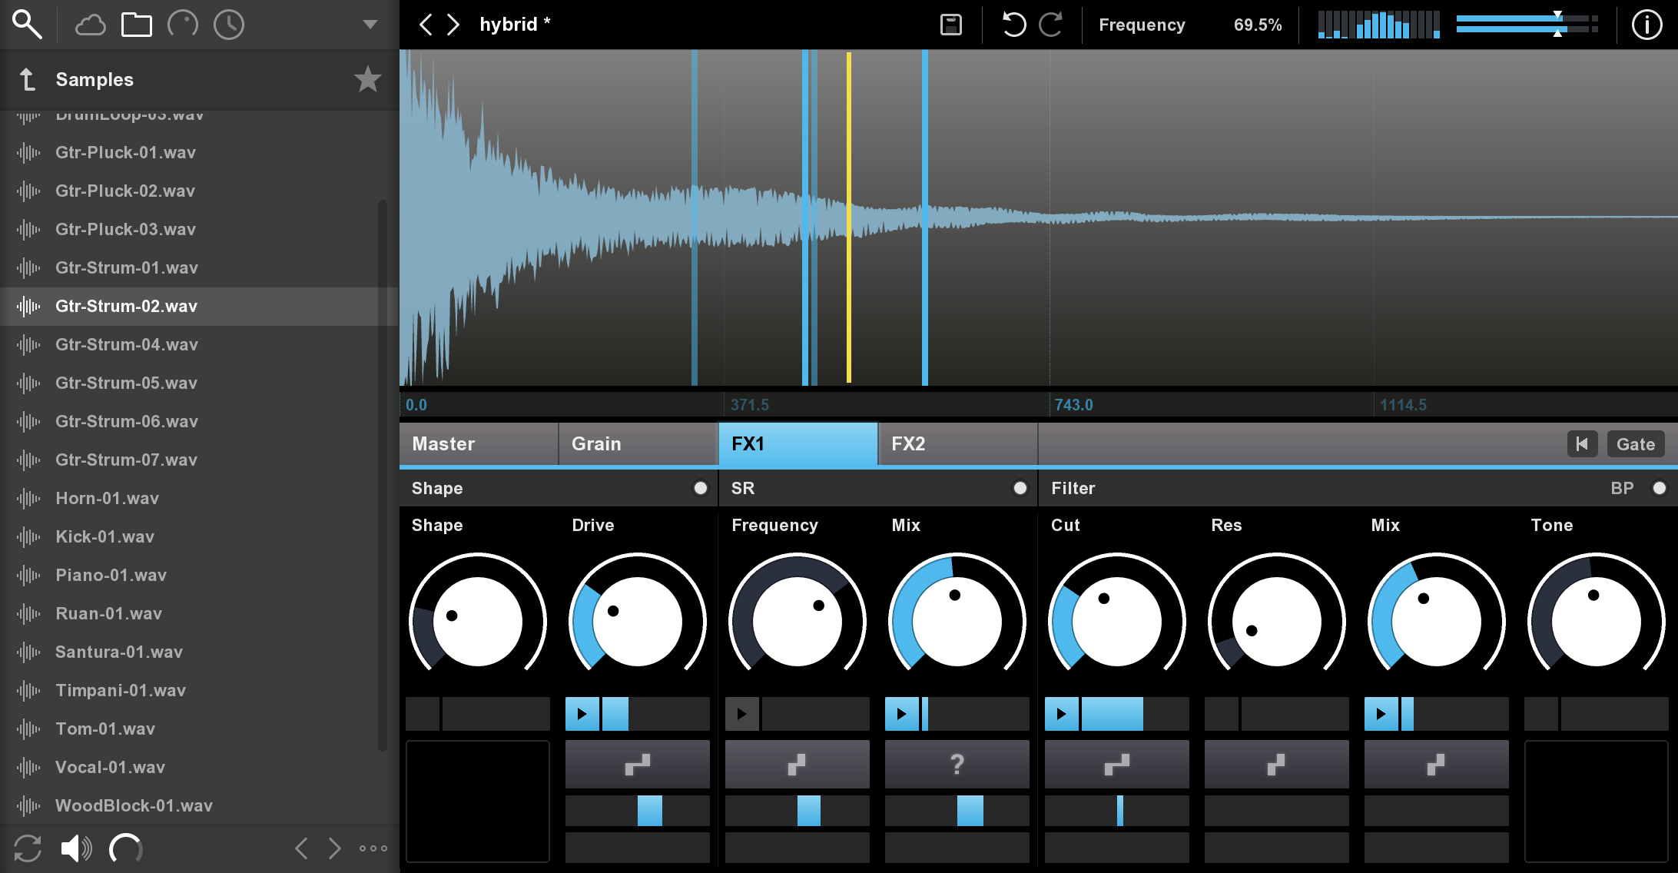Go to the previous preset arrow
Screen dimensions: 1678x873
425,25
